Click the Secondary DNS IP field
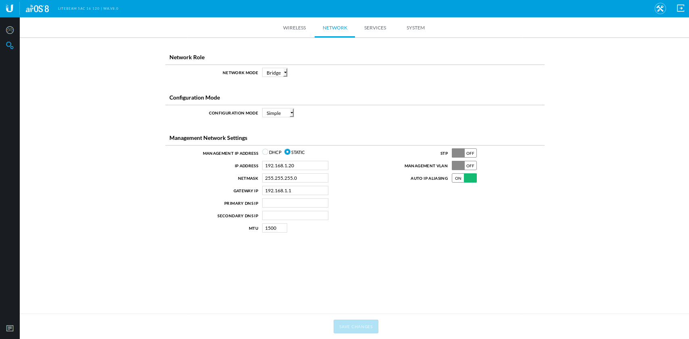Screen dimensions: 689x339 [x=295, y=216]
